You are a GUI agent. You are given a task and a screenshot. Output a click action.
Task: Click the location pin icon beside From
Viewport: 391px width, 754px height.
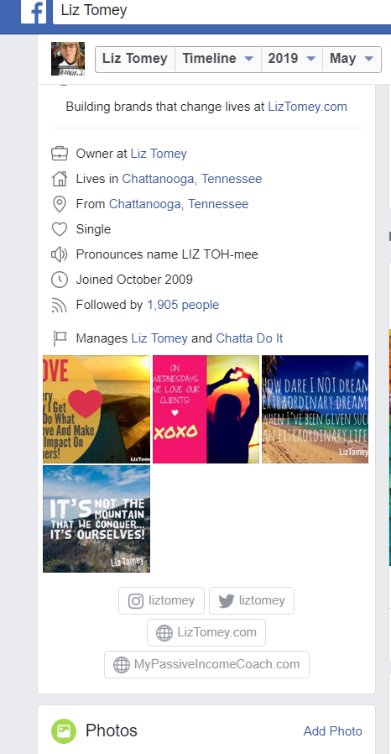click(x=59, y=204)
